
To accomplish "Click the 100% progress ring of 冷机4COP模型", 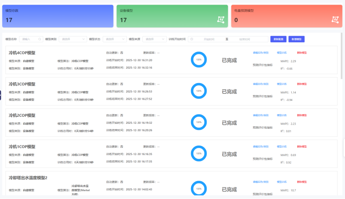I will (x=199, y=59).
